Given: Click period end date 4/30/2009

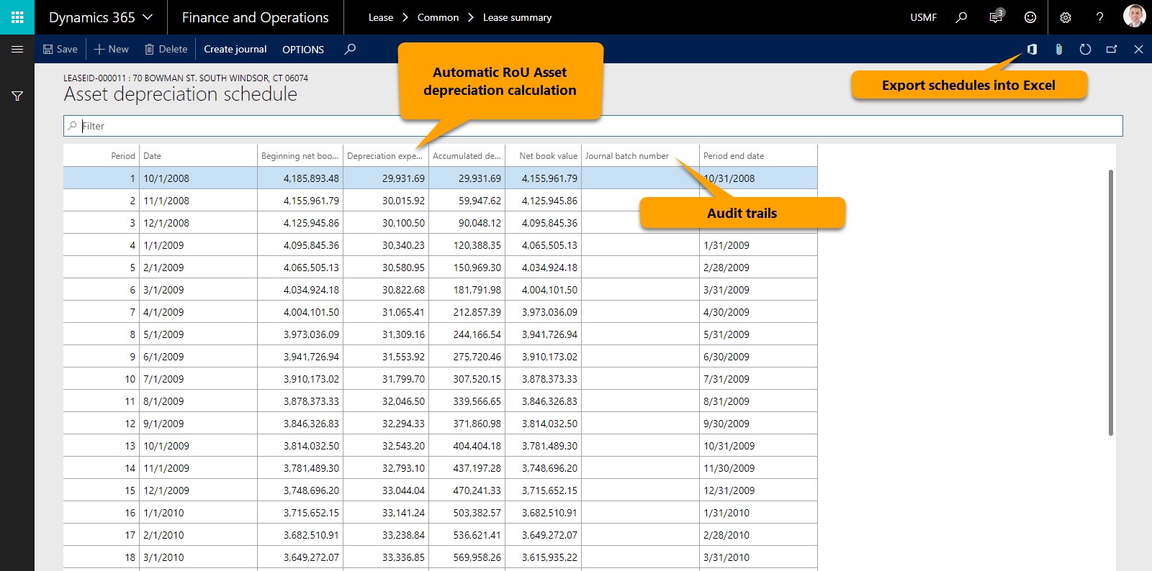Looking at the screenshot, I should click(758, 312).
